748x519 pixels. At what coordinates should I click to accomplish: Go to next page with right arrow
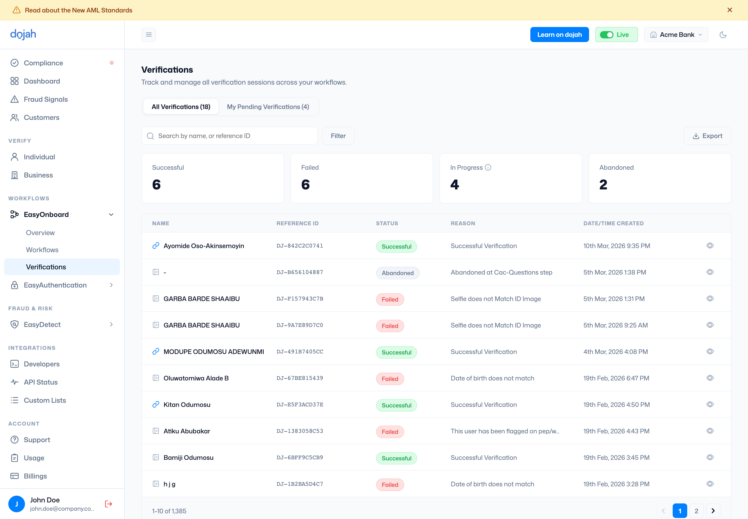tap(713, 511)
